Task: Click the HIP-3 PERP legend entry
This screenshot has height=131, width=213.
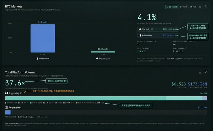Action: [42, 103]
